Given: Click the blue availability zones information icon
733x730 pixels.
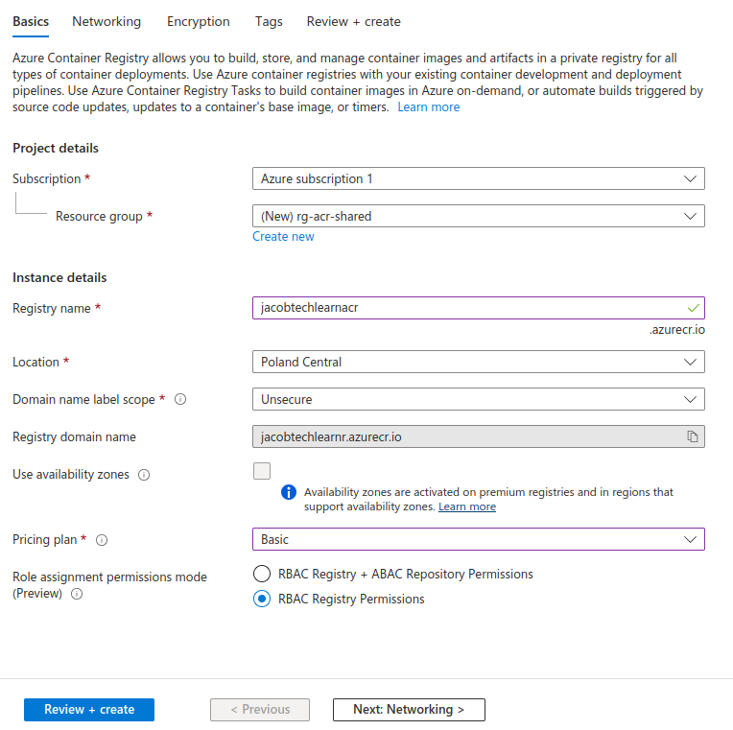Looking at the screenshot, I should 288,492.
